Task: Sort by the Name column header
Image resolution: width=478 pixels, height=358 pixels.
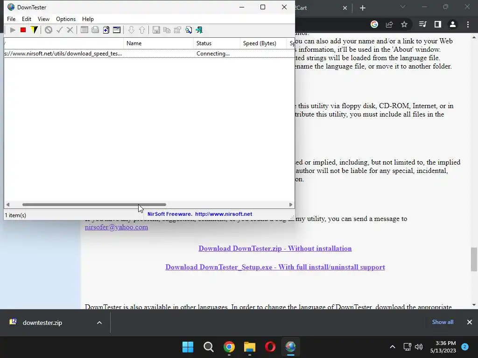Action: click(x=158, y=43)
